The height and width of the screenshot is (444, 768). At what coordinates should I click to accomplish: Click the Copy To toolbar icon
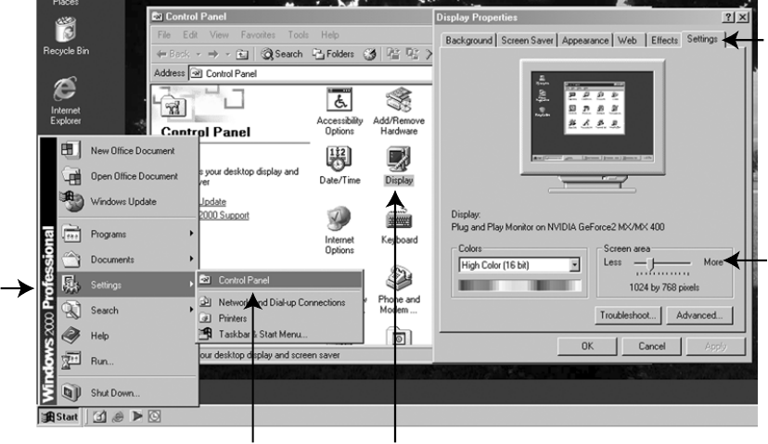click(x=412, y=54)
